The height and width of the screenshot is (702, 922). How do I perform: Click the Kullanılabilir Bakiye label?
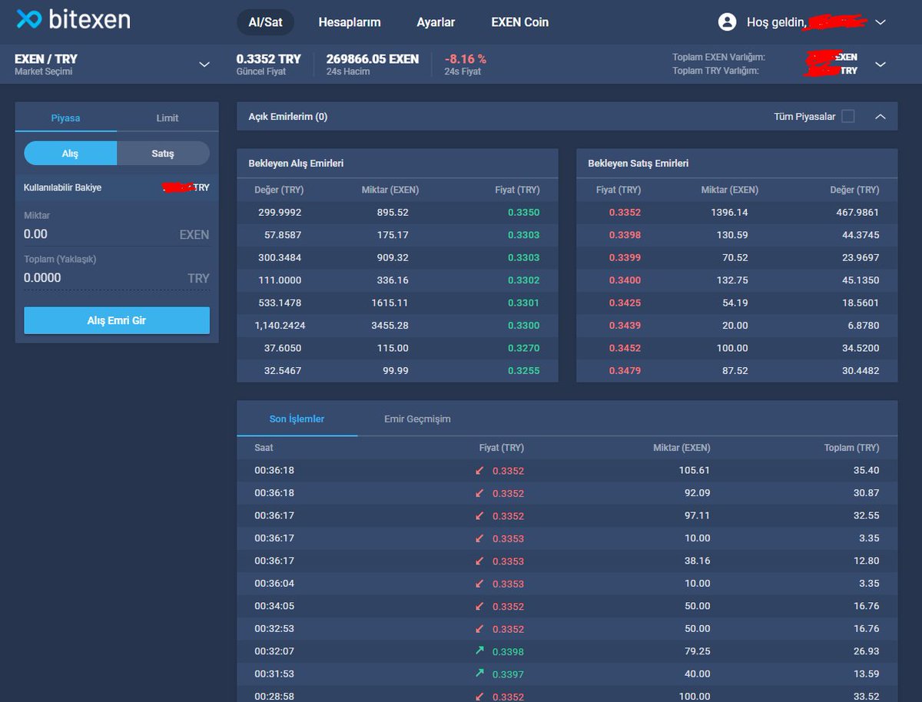62,187
